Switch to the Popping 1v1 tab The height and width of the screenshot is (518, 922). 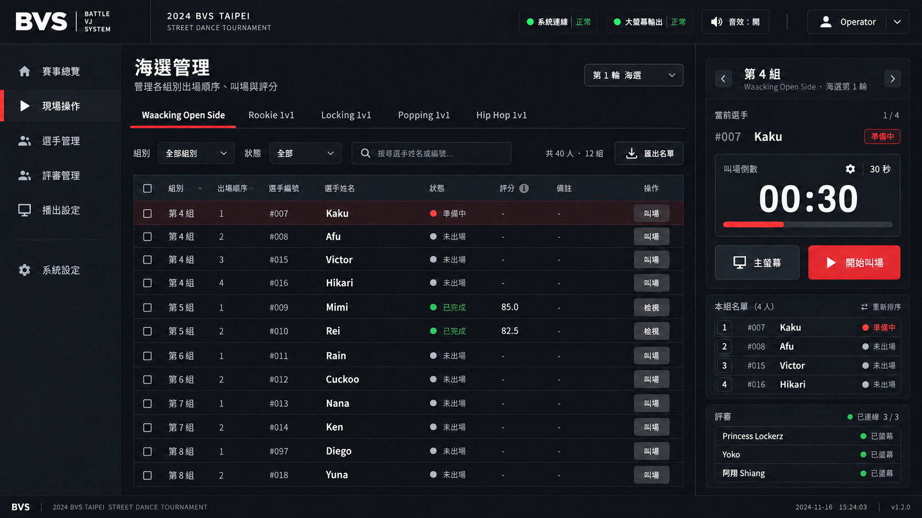point(424,115)
